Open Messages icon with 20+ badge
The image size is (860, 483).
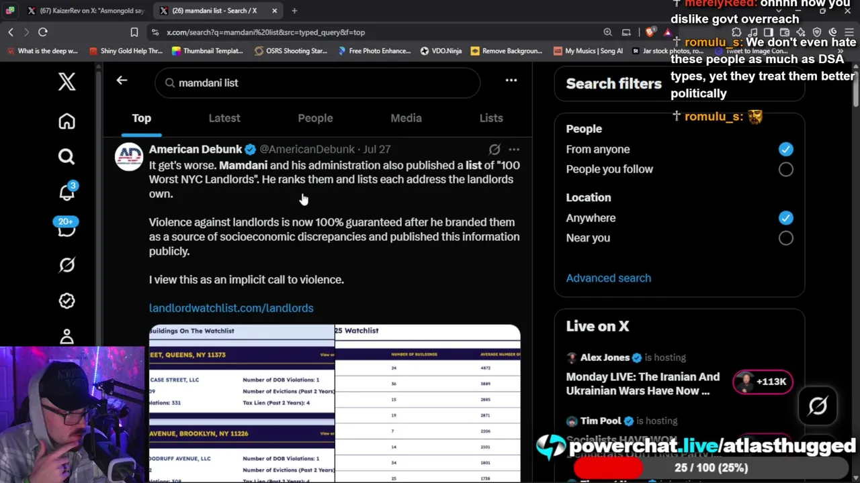(66, 227)
